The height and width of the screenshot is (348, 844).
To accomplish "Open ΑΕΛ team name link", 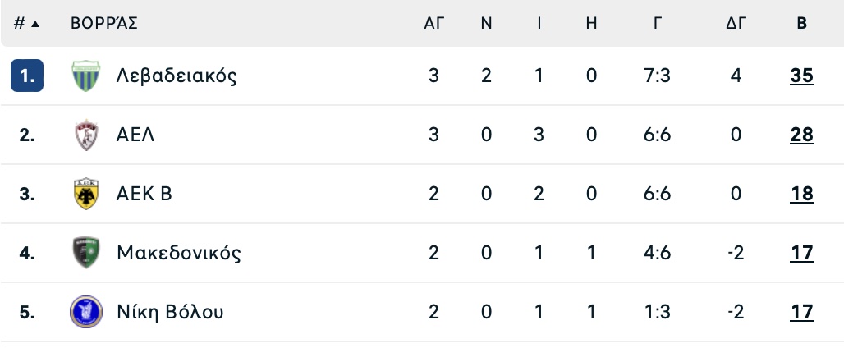I will tap(135, 135).
